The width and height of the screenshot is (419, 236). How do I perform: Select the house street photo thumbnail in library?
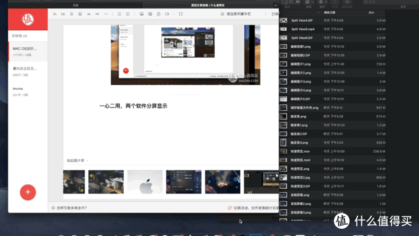(x=106, y=182)
